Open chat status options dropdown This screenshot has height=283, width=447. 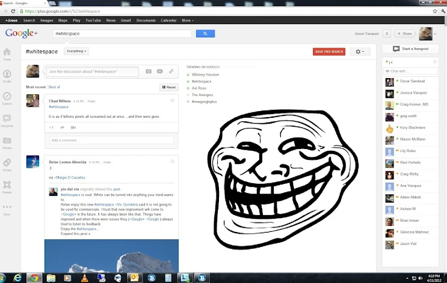pos(435,62)
